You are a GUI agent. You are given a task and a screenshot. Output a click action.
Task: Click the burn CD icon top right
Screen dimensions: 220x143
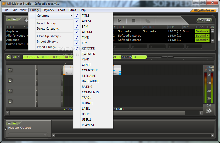pos(208,20)
